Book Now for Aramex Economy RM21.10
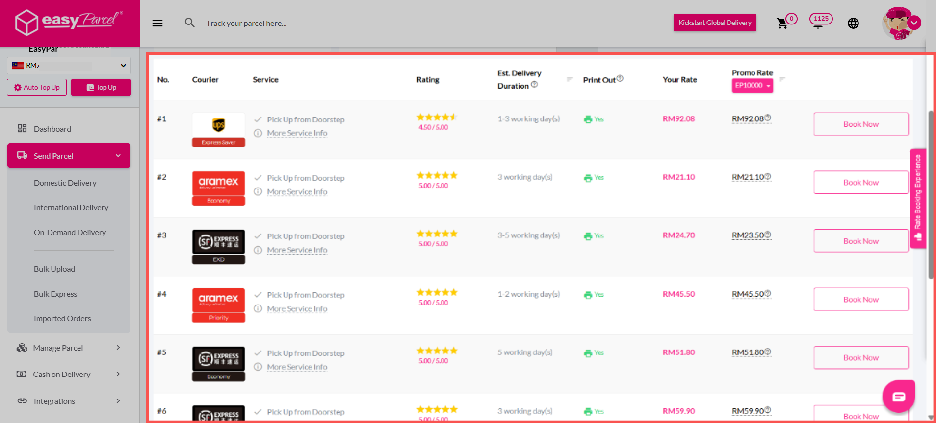The width and height of the screenshot is (936, 423). 861,182
